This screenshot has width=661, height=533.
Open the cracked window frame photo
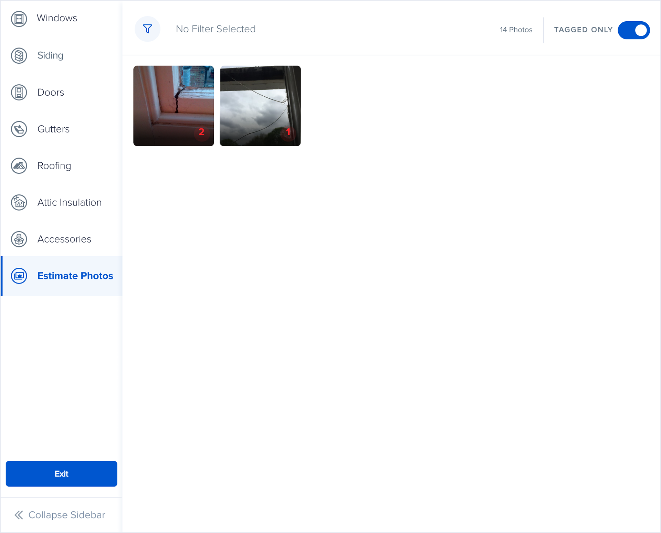174,106
